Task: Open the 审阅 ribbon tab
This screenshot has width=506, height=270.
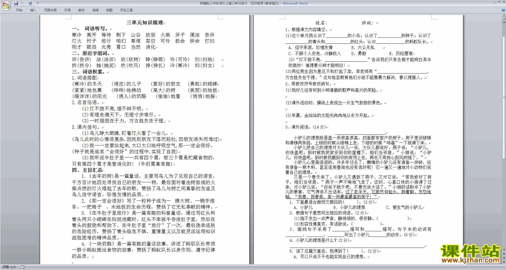Action: pyautogui.click(x=95, y=10)
